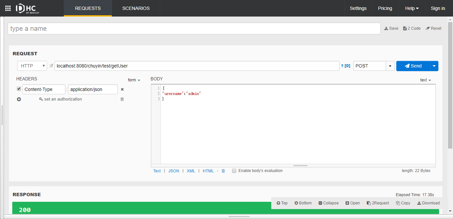Viewport: 453px width, 219px height.
Task: Click the URL input field
Action: pos(197,66)
